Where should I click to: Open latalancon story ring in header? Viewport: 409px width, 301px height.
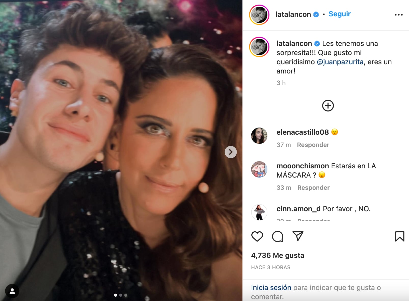pos(259,15)
